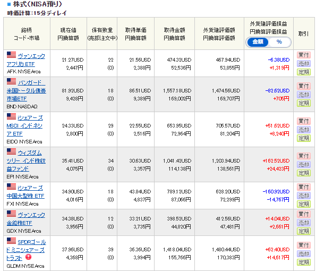Open SPDRゴールド ミニシェアーズ トラスト link
Viewport: 316px width, 271px height.
point(27,250)
